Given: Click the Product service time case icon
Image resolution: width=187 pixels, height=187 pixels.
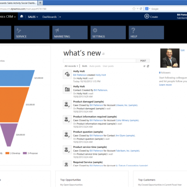Looking at the screenshot, I should click(x=67, y=150).
